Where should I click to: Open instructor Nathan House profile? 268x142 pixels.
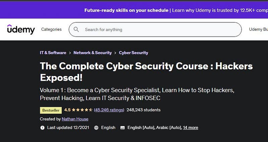(x=75, y=119)
